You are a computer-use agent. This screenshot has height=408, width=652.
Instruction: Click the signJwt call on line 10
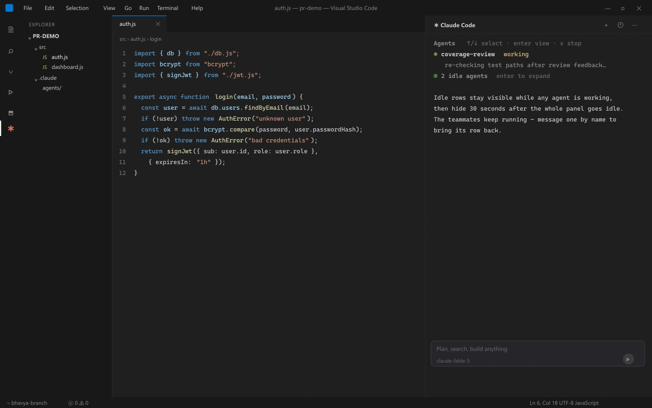pyautogui.click(x=180, y=151)
